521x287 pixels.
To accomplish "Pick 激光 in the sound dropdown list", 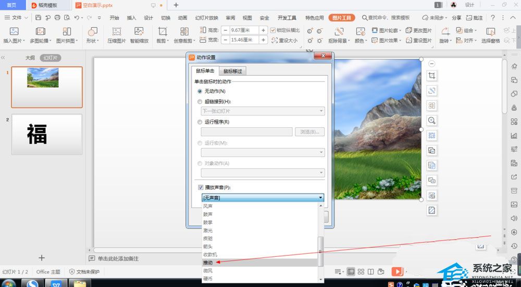I will click(x=208, y=230).
